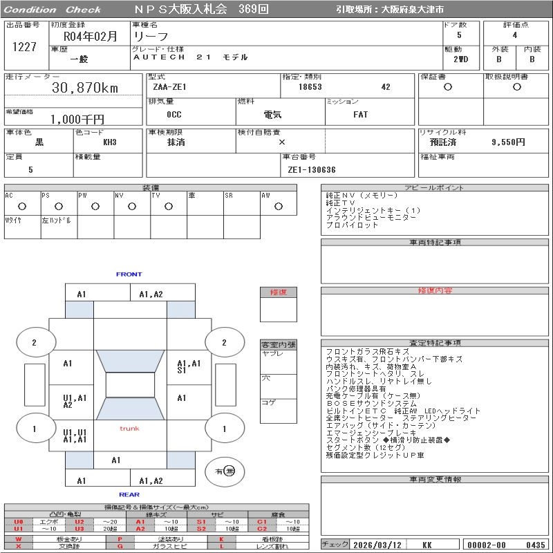Viewport: 553px width, 553px height.
Task: Select the car name リーフ
Action: click(x=151, y=37)
